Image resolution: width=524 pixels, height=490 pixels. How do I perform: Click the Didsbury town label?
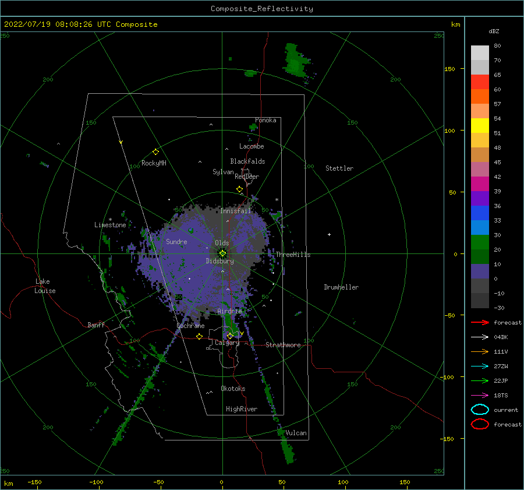point(219,261)
